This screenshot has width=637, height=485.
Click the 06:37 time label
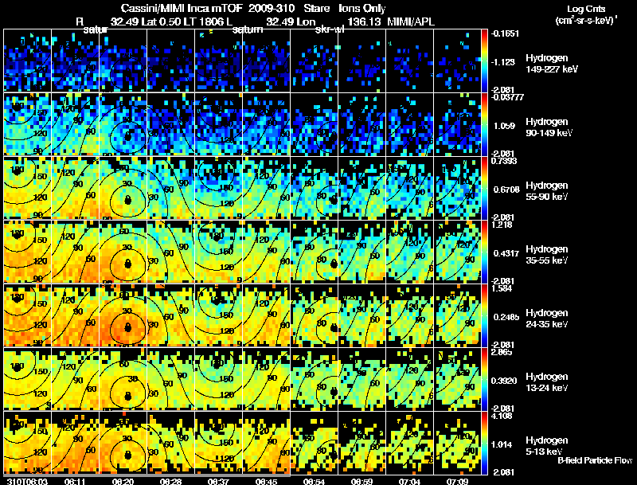click(x=217, y=481)
